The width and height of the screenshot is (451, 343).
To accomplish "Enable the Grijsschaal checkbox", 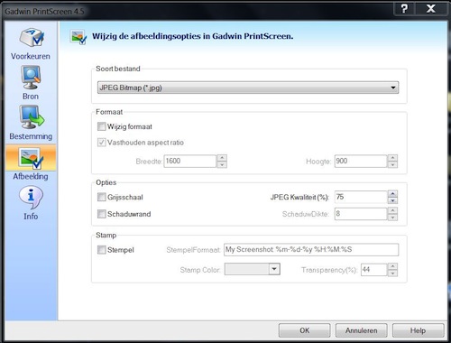I will (102, 197).
